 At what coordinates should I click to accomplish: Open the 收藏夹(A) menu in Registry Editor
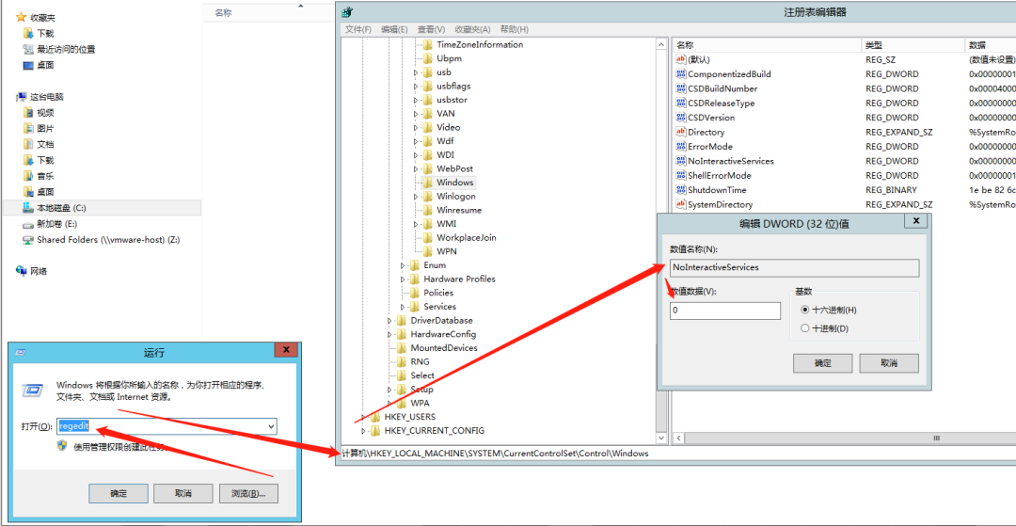pos(472,29)
